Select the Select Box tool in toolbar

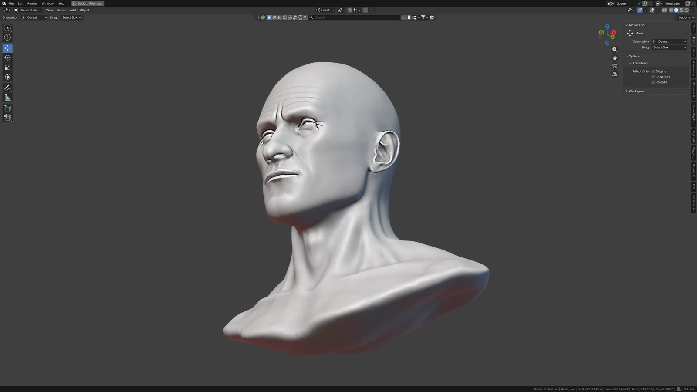pyautogui.click(x=7, y=28)
